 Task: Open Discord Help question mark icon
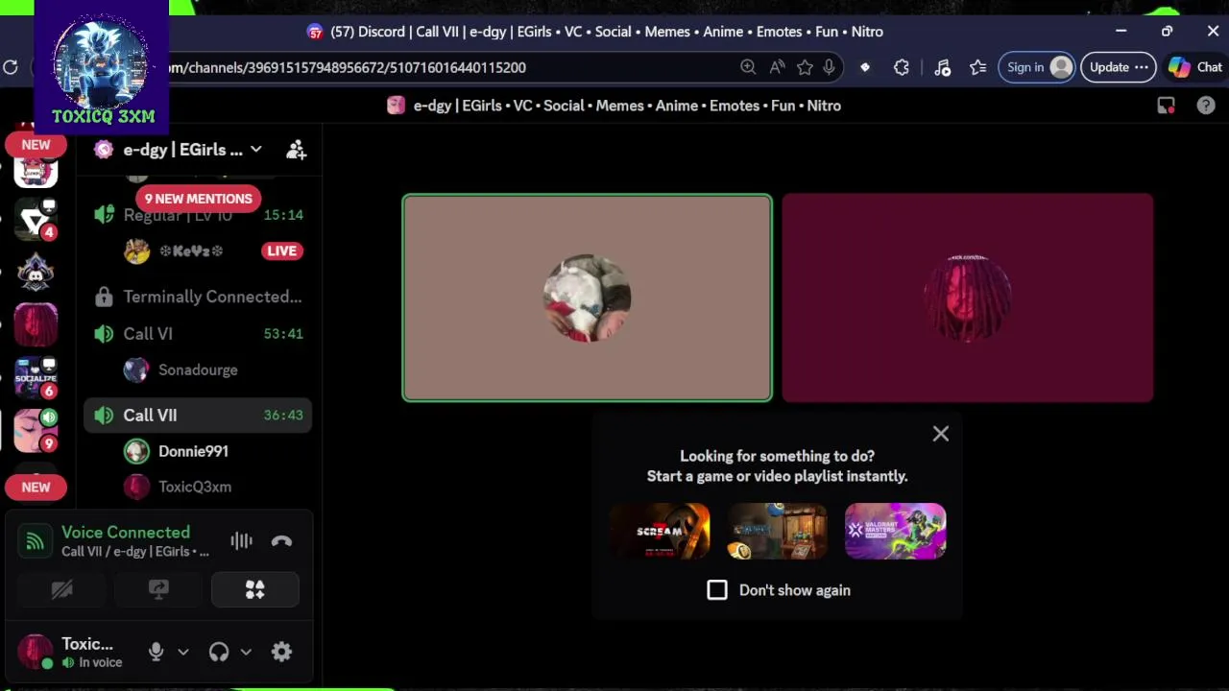1206,106
